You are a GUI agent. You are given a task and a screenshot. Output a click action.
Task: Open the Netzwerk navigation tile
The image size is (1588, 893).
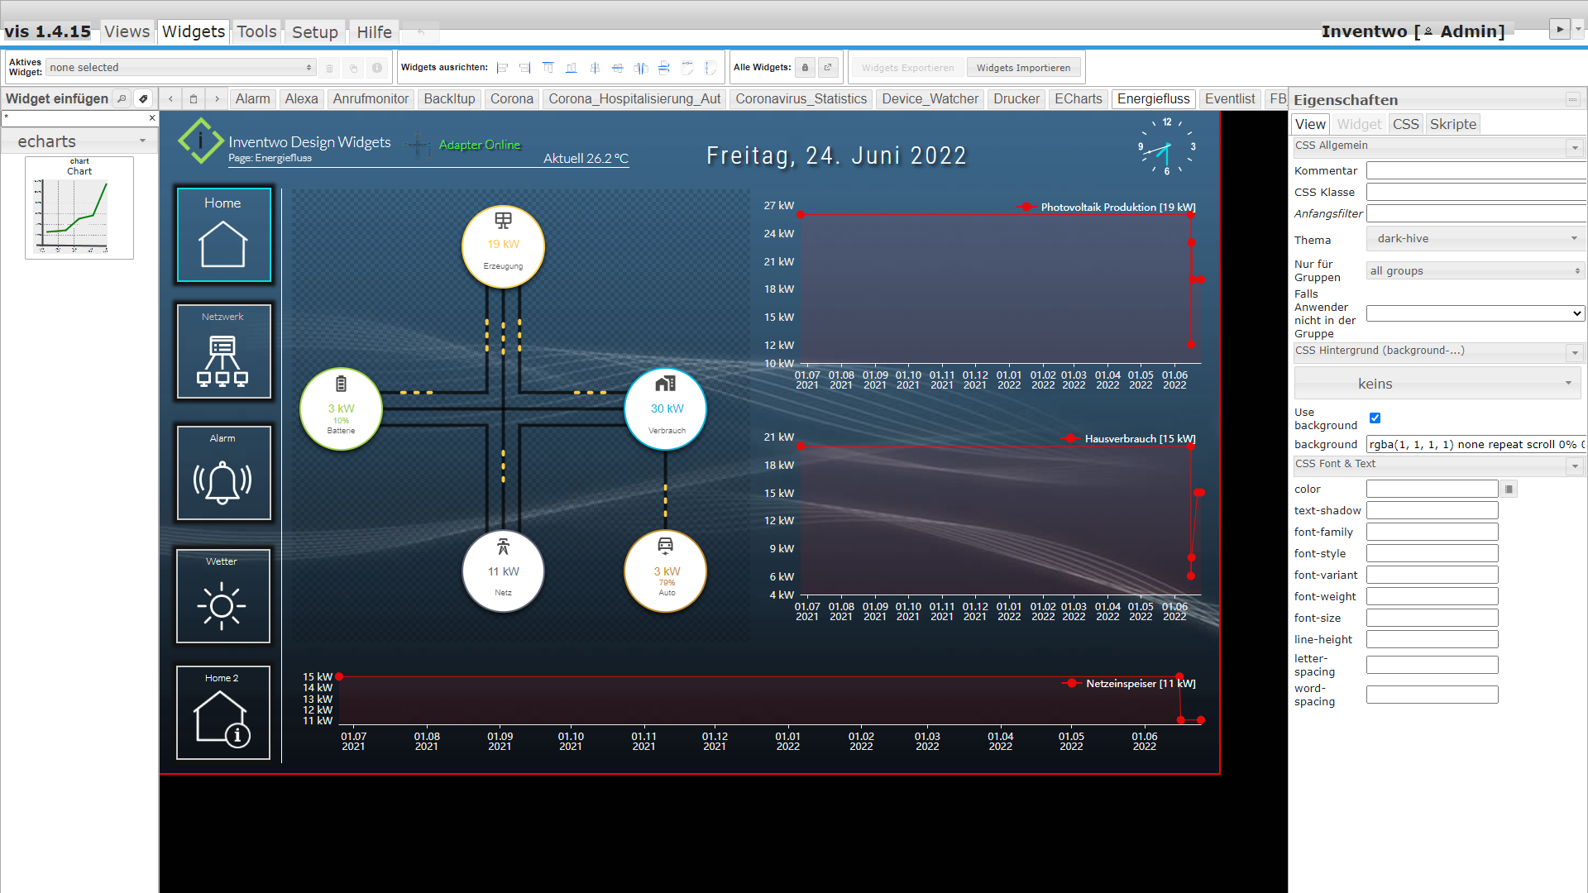tap(223, 351)
